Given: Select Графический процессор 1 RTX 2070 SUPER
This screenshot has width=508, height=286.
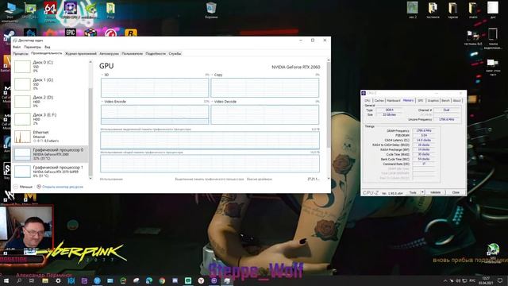Looking at the screenshot, I should pyautogui.click(x=50, y=172).
